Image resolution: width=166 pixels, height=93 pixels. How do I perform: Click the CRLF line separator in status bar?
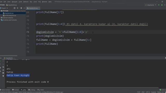[x=143, y=92]
